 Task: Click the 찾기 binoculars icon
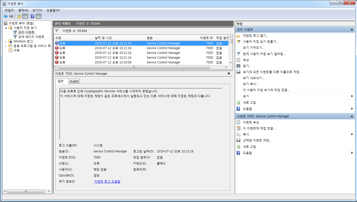click(238, 66)
